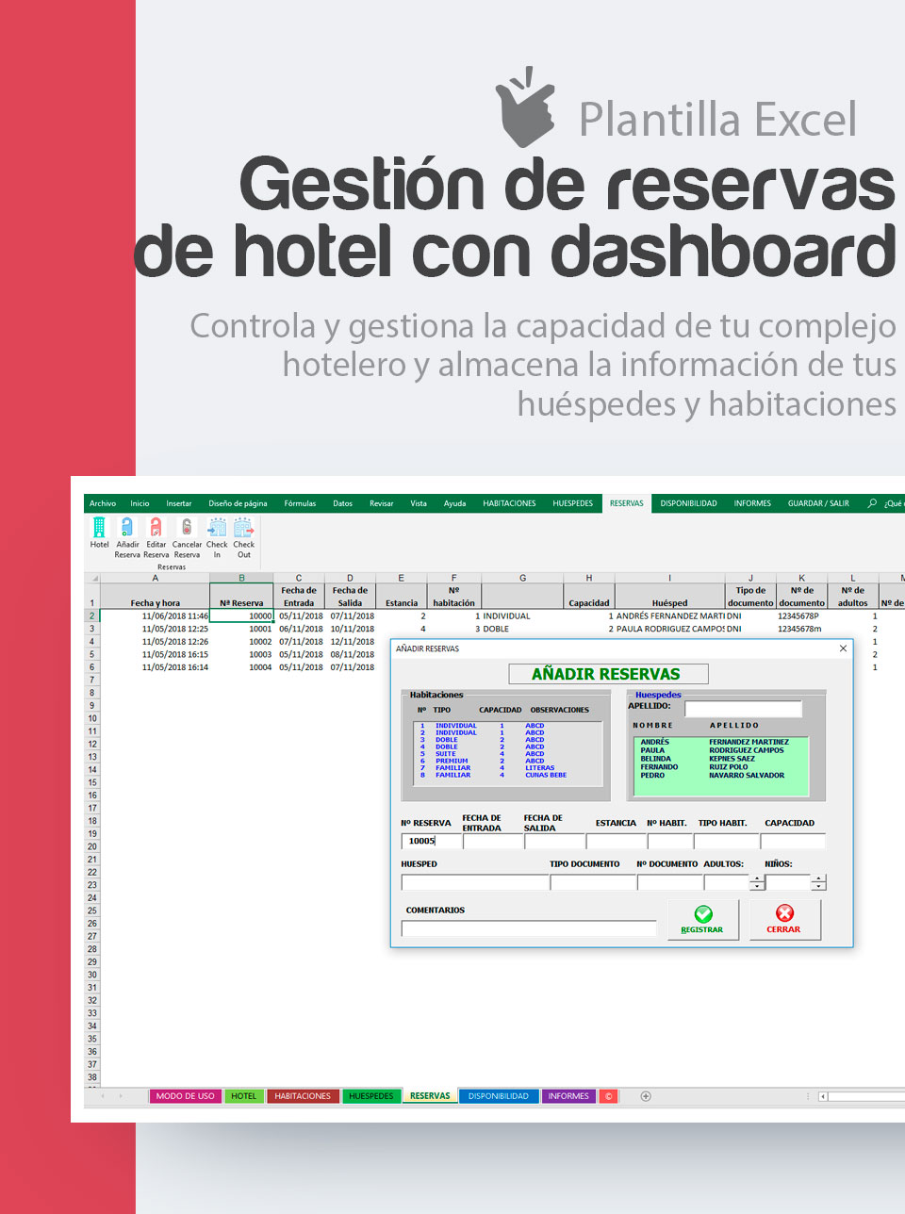
Task: Click the Adultos spinner control
Action: coord(757,882)
